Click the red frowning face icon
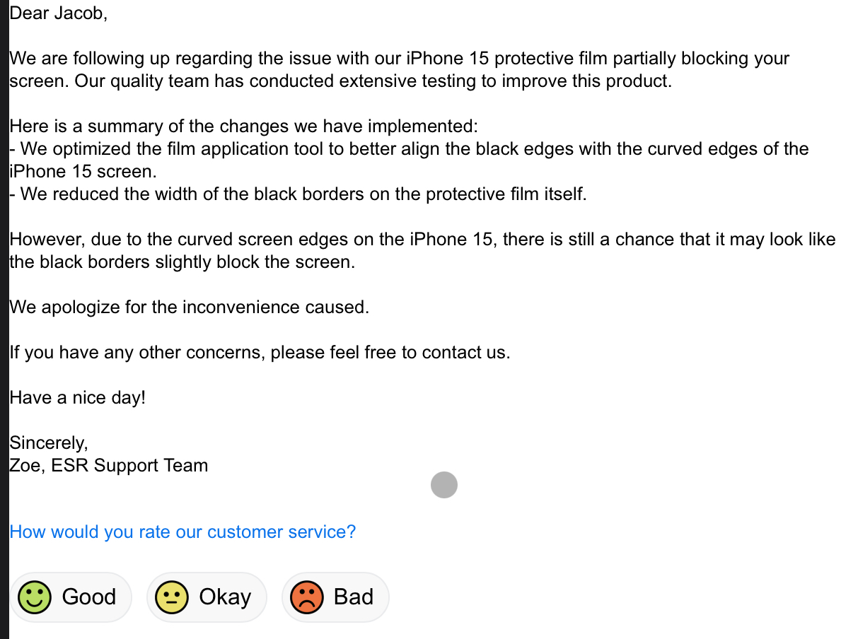Viewport: 841px width, 639px height. pos(307,597)
